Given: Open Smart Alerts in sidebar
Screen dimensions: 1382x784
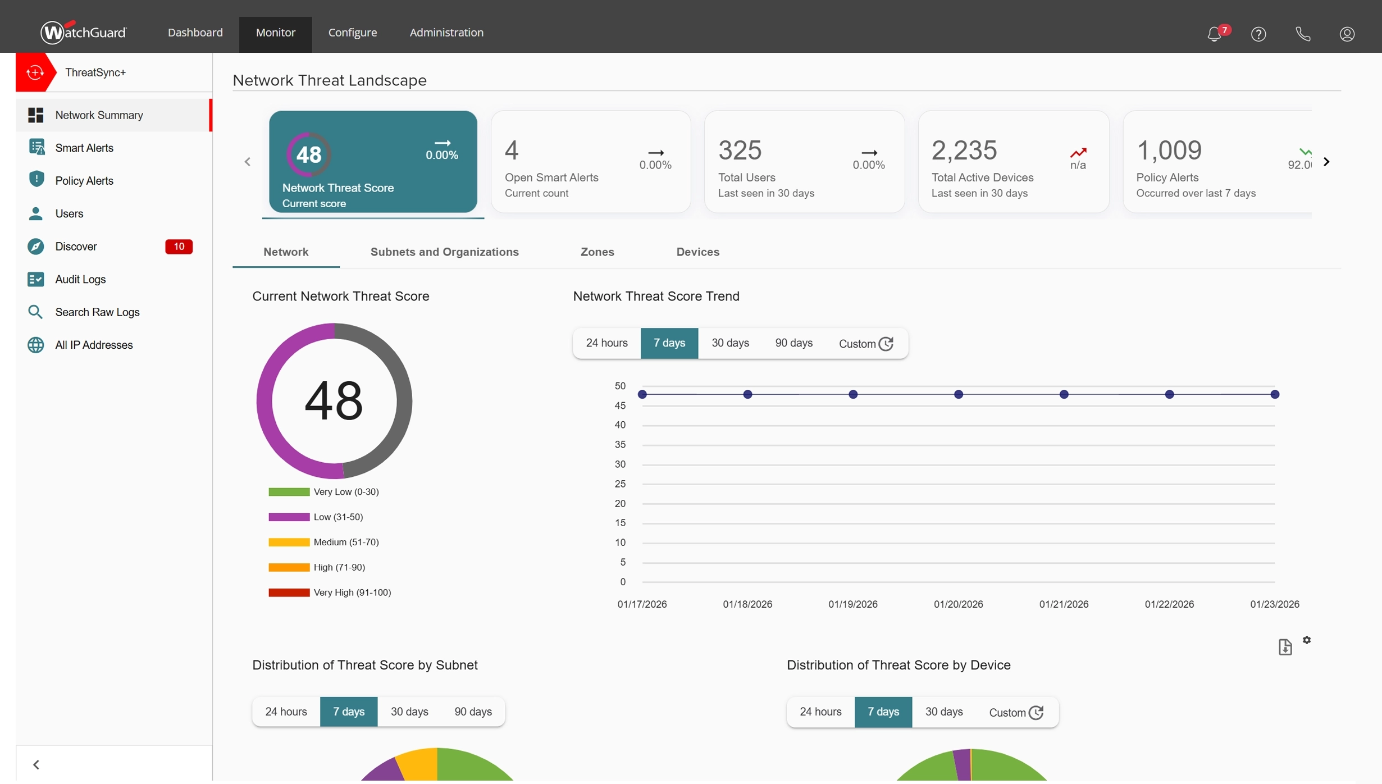Looking at the screenshot, I should point(84,148).
